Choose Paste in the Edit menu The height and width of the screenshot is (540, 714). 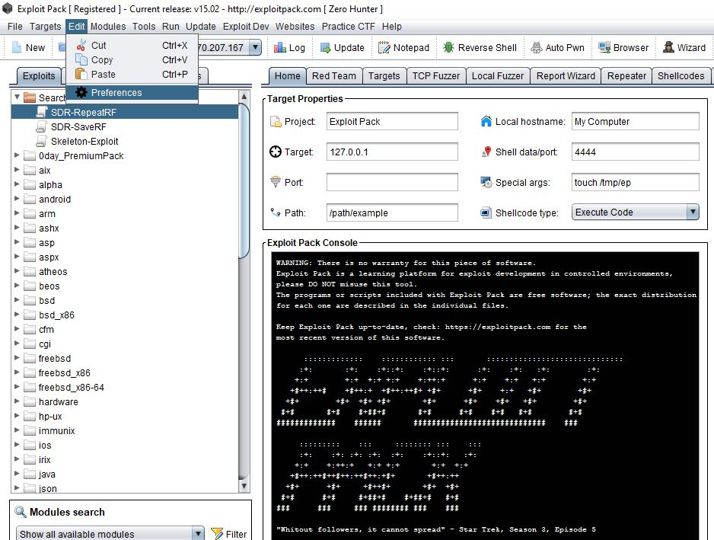pos(132,75)
